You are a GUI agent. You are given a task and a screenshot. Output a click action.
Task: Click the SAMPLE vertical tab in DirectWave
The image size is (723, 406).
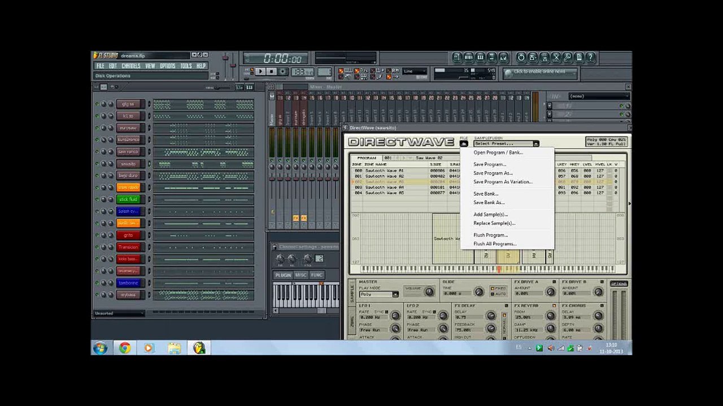(352, 292)
